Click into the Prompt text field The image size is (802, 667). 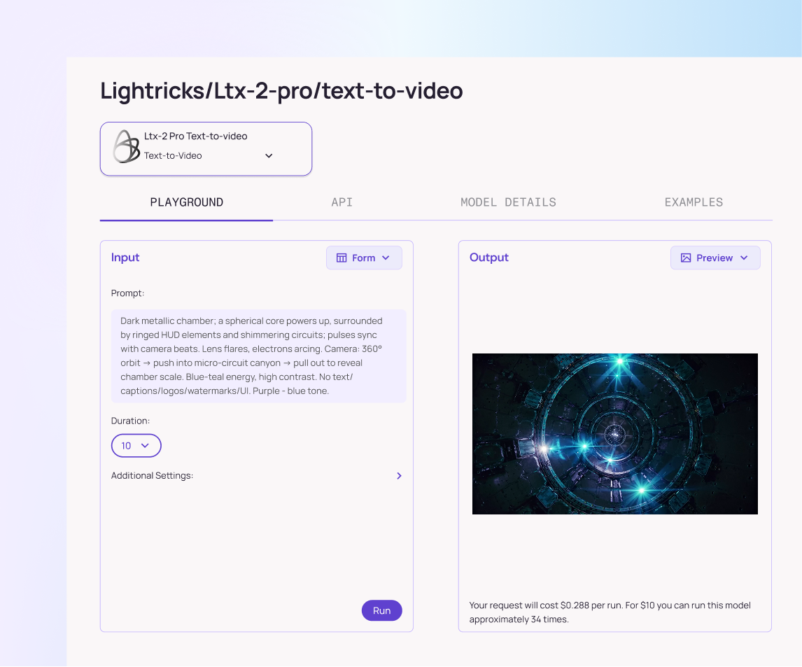[259, 356]
